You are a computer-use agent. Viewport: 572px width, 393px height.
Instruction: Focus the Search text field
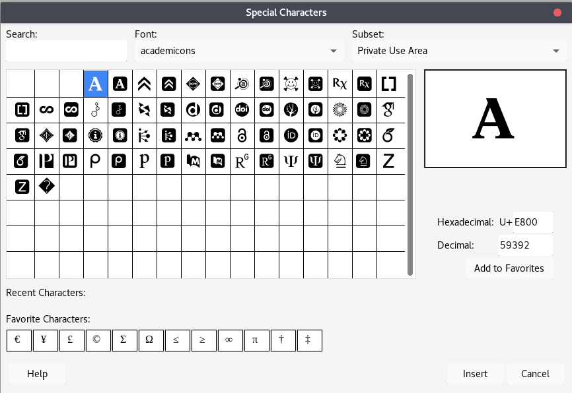[66, 51]
